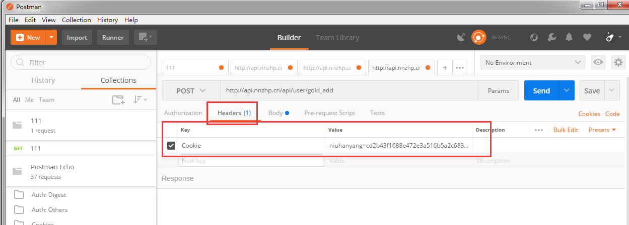629x225 pixels.
Task: Open the 111 collection with 1 request
Action: [81, 125]
